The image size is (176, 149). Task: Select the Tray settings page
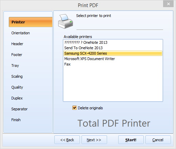[x=15, y=66]
